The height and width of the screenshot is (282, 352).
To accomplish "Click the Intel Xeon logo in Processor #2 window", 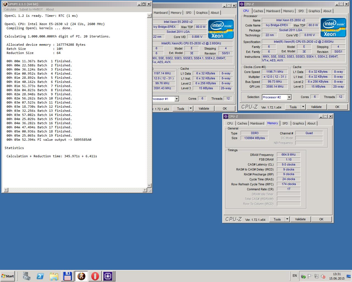I will tap(333, 28).
